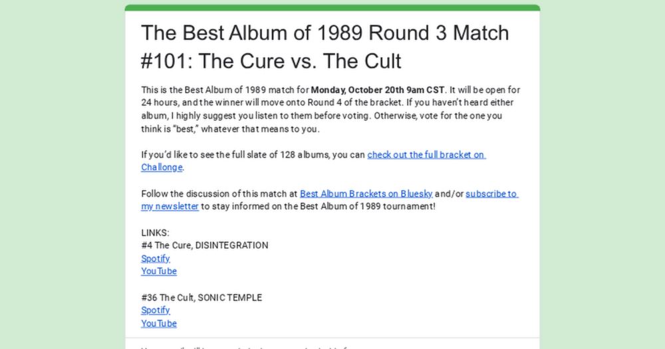Click the '#36 The Cult, SONIC TEMPLE' text
Screen dimensions: 665x349
[x=201, y=298]
